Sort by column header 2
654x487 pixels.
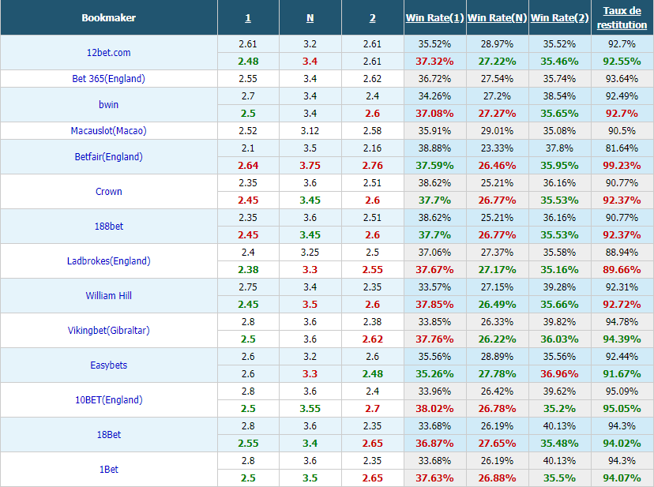[x=373, y=18]
